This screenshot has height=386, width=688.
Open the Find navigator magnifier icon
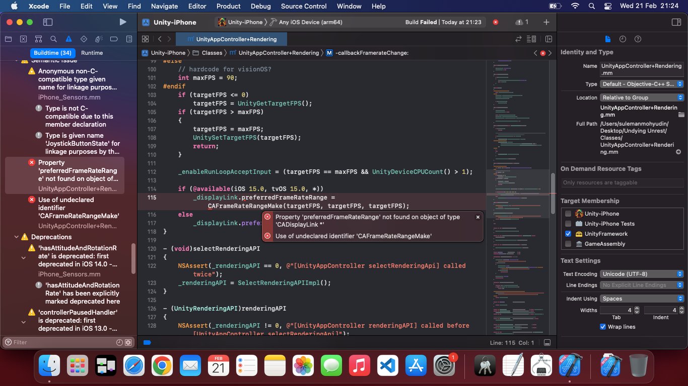(53, 39)
